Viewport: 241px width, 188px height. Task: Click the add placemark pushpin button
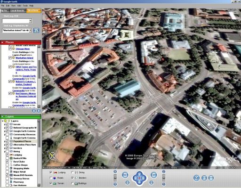click(196, 178)
